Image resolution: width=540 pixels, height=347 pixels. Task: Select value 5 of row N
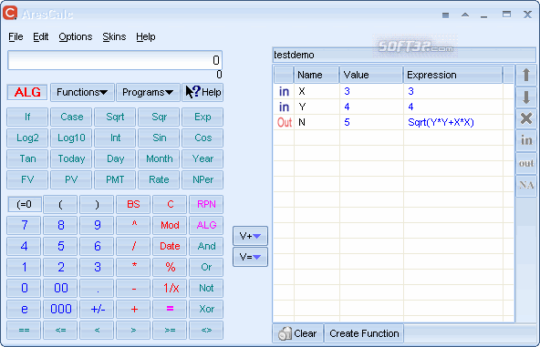click(x=371, y=122)
